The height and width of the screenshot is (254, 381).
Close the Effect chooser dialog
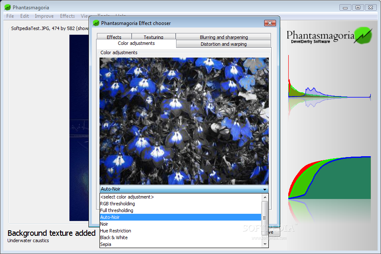click(270, 23)
